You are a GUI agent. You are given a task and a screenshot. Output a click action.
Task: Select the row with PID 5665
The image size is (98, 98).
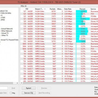tap(59, 44)
